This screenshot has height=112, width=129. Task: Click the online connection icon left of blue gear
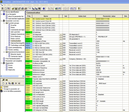[39, 9]
